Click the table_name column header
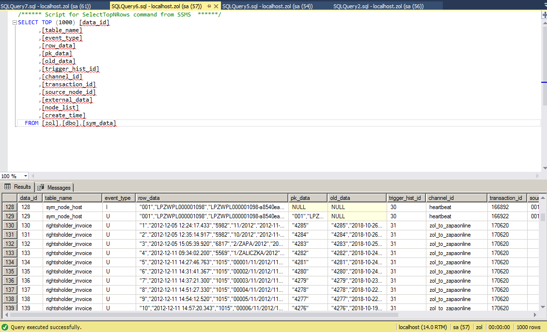Viewport: 547px width, 332px height. point(59,198)
